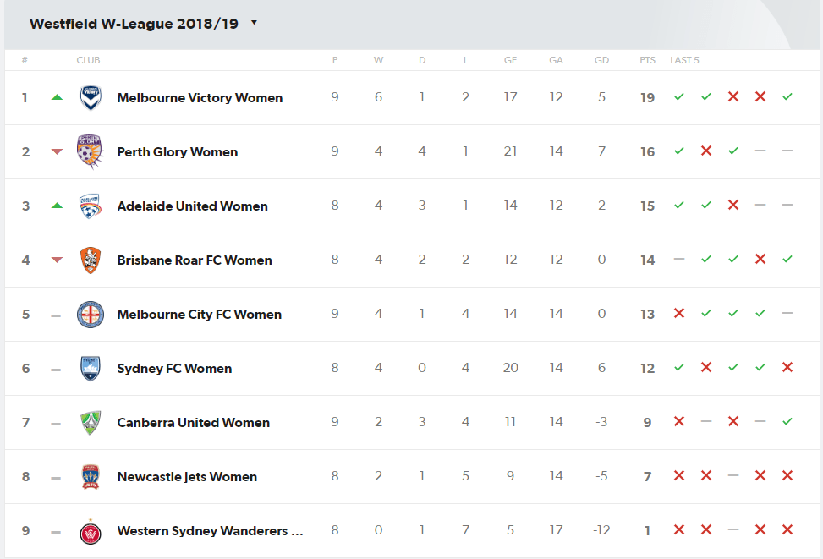The image size is (823, 559).
Task: Click Adelaide United's red loss cross
Action: tap(733, 205)
